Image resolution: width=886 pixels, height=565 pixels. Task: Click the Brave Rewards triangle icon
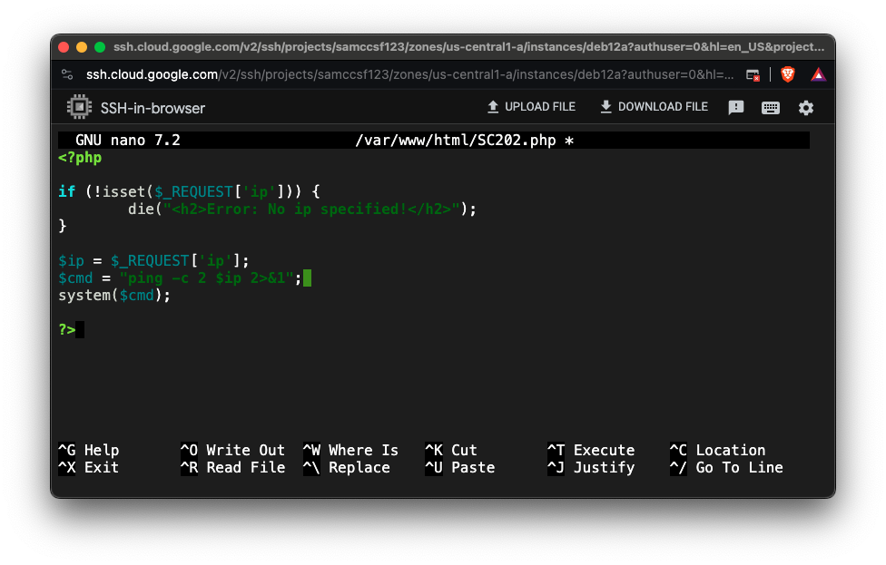tap(818, 74)
